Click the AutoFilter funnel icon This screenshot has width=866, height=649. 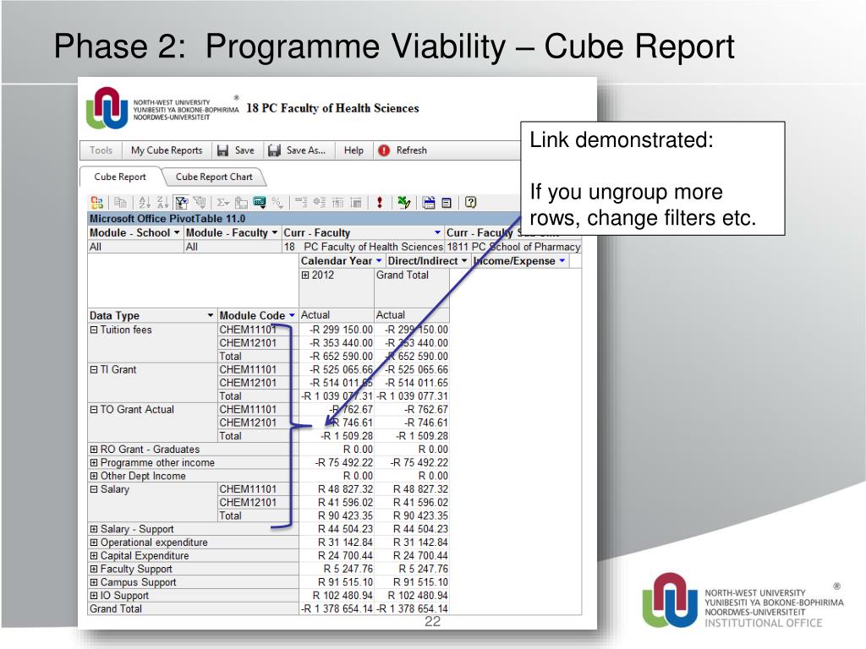[181, 202]
